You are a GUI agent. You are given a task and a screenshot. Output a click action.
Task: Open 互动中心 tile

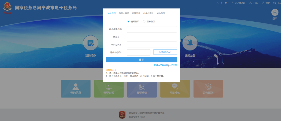click(175, 89)
